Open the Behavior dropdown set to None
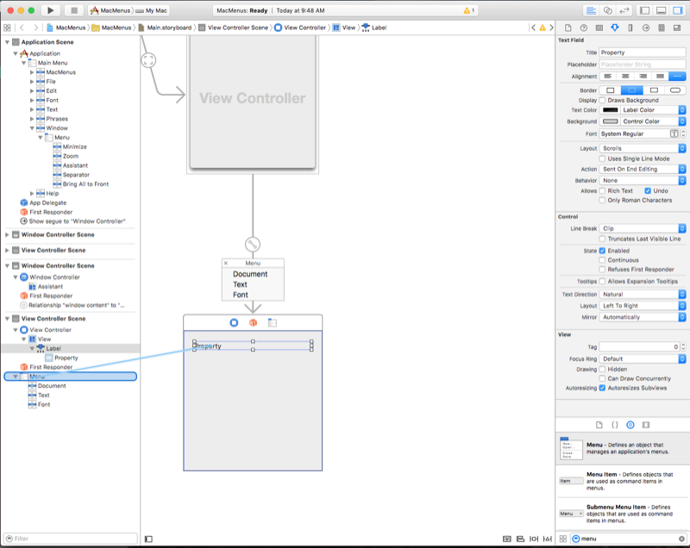Image resolution: width=690 pixels, height=548 pixels. click(638, 178)
